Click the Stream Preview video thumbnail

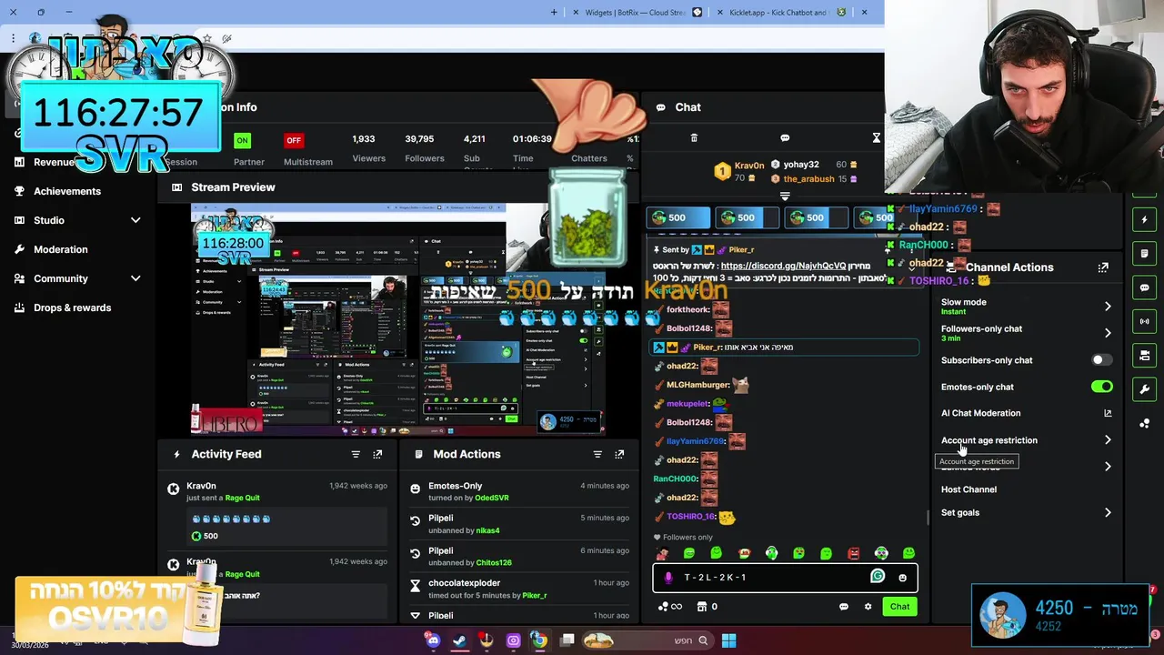click(x=398, y=319)
